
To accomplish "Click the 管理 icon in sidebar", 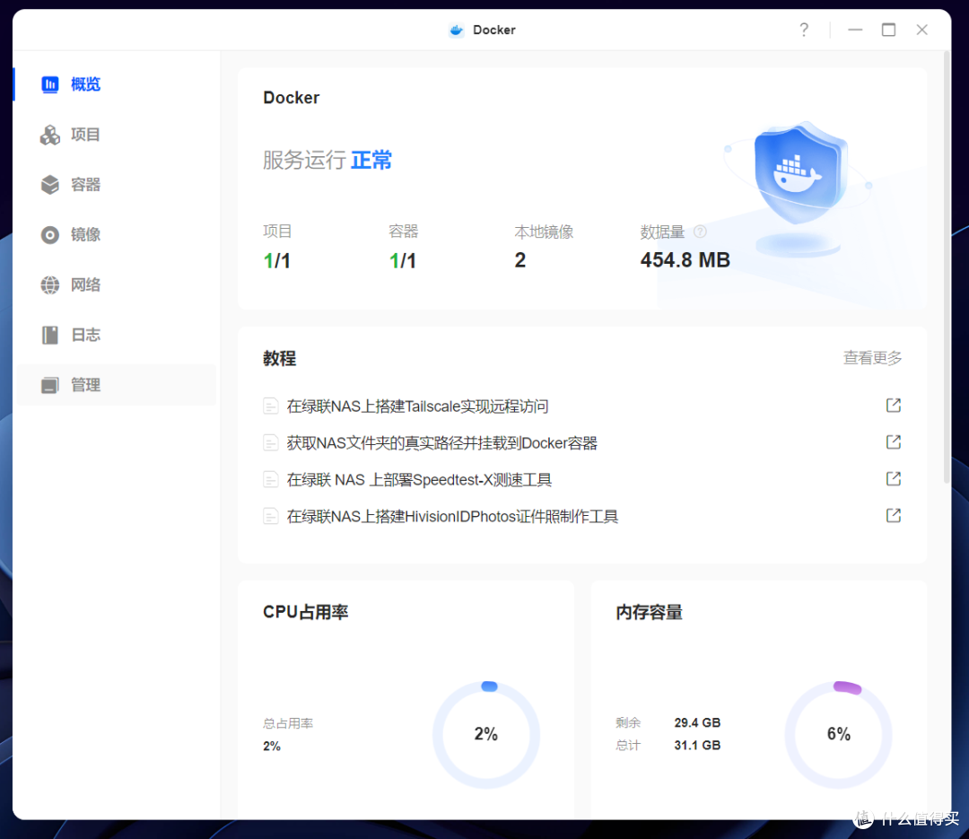I will click(50, 385).
